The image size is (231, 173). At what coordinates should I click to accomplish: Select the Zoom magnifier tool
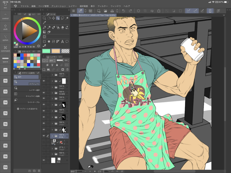(44, 18)
